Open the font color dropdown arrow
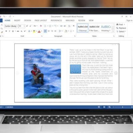 point(42,31)
